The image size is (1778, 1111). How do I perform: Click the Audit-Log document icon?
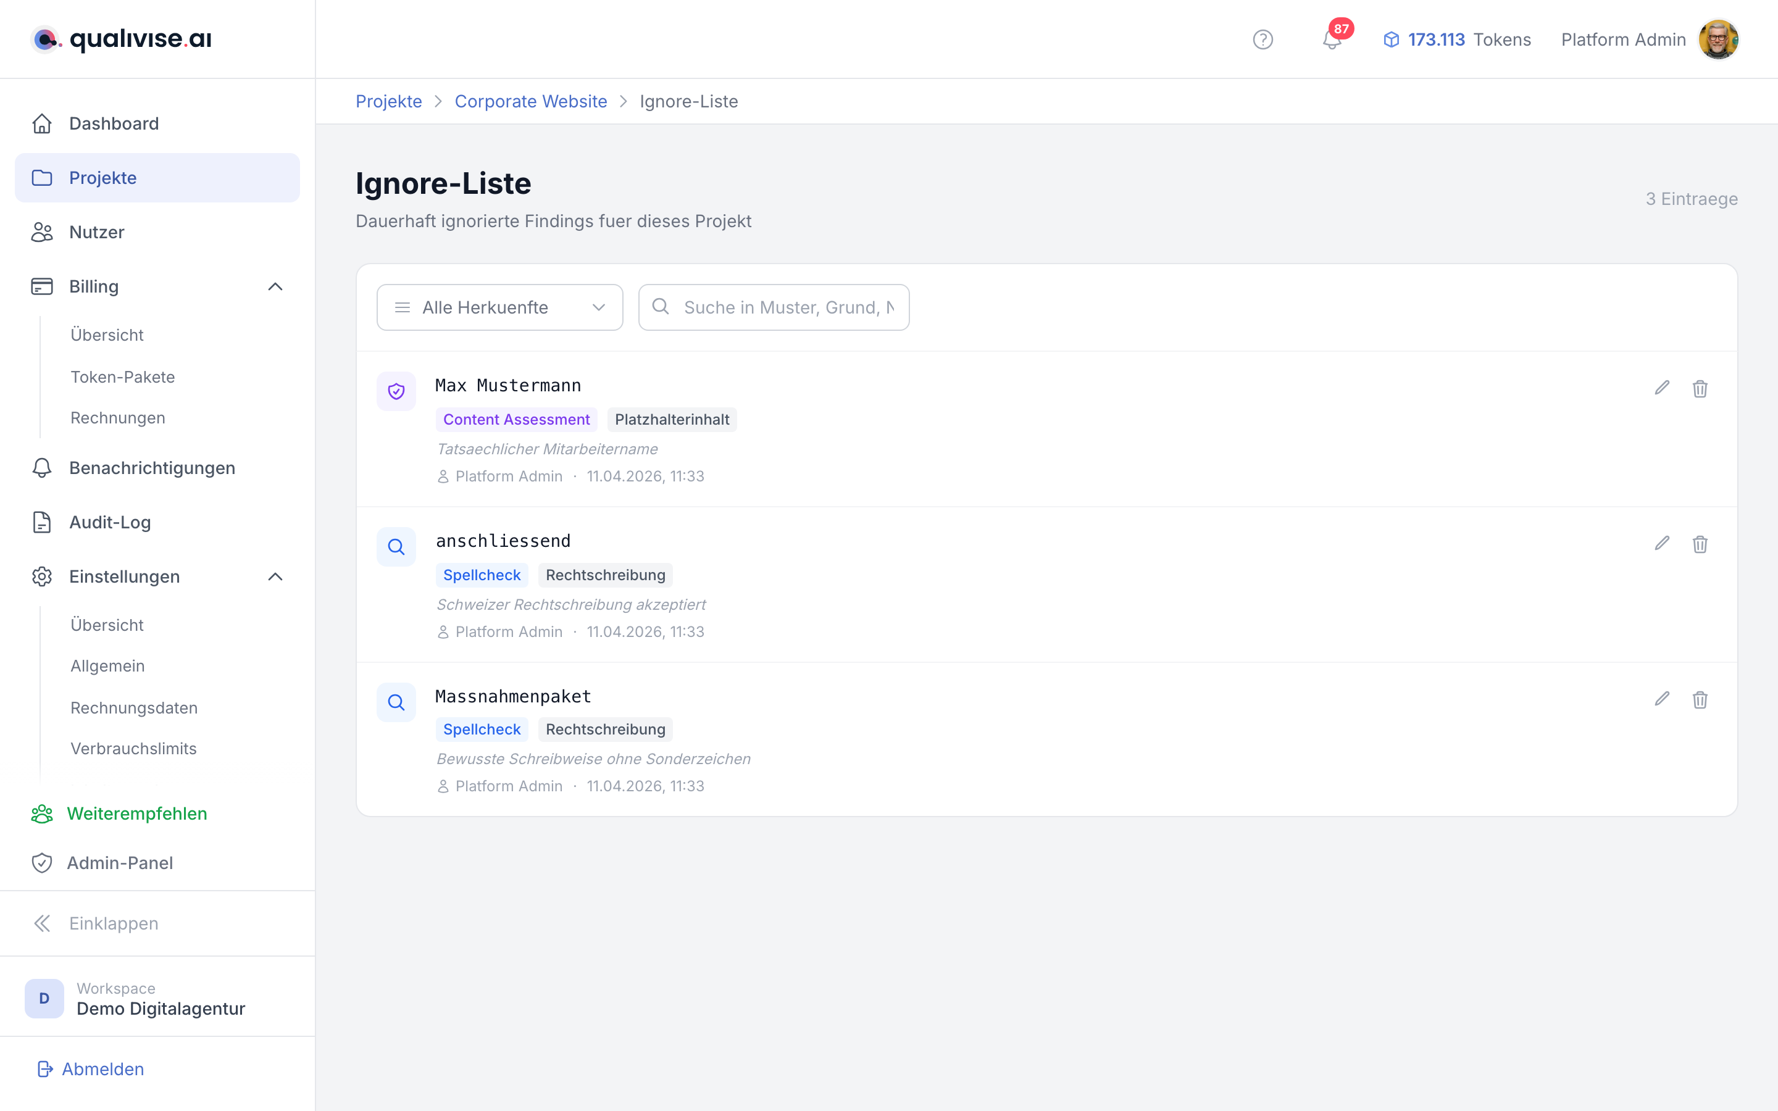point(42,522)
